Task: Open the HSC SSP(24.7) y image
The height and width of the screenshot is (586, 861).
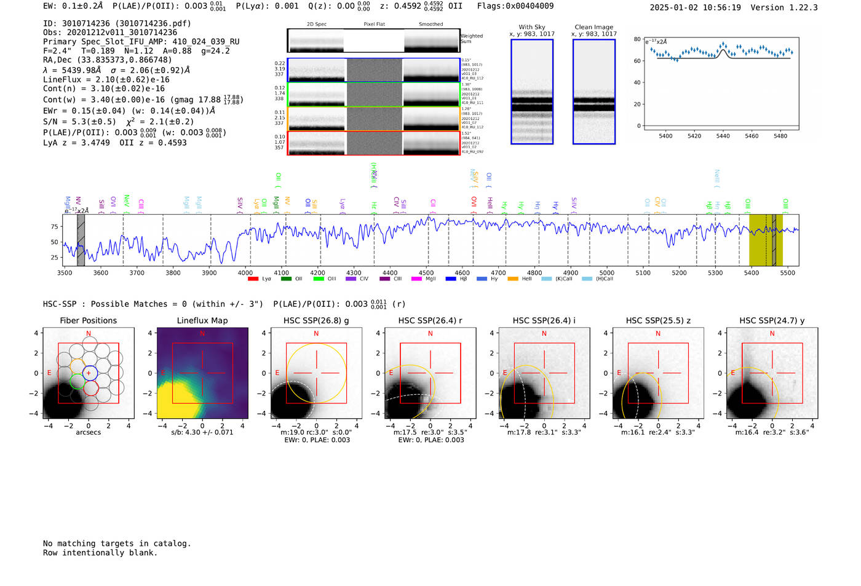Action: pos(772,373)
